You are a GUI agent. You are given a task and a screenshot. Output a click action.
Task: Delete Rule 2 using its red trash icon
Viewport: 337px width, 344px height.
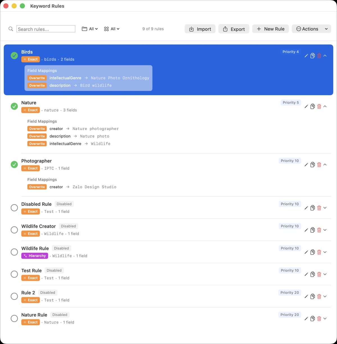pyautogui.click(x=319, y=296)
